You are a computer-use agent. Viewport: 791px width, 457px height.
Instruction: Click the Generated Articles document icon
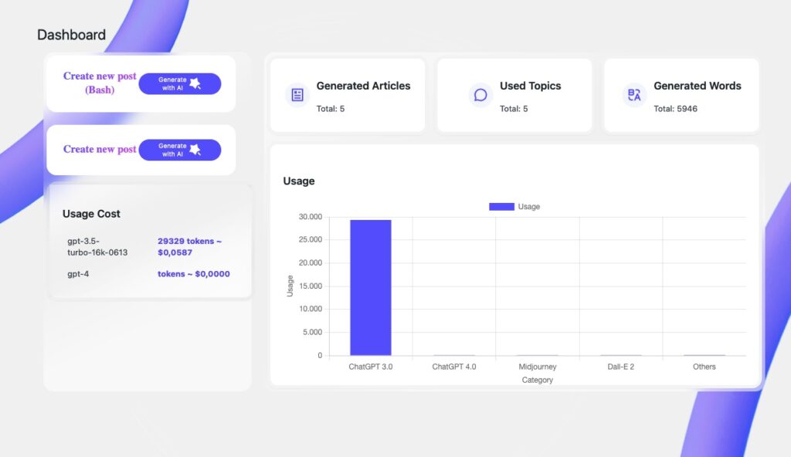tap(297, 95)
